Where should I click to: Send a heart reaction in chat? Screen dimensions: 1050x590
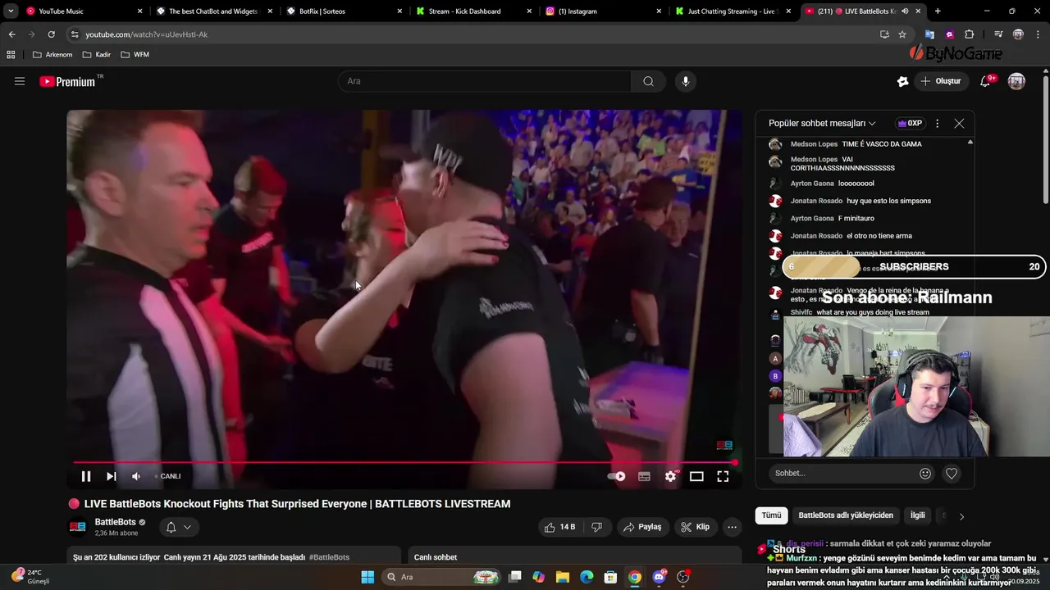[952, 473]
